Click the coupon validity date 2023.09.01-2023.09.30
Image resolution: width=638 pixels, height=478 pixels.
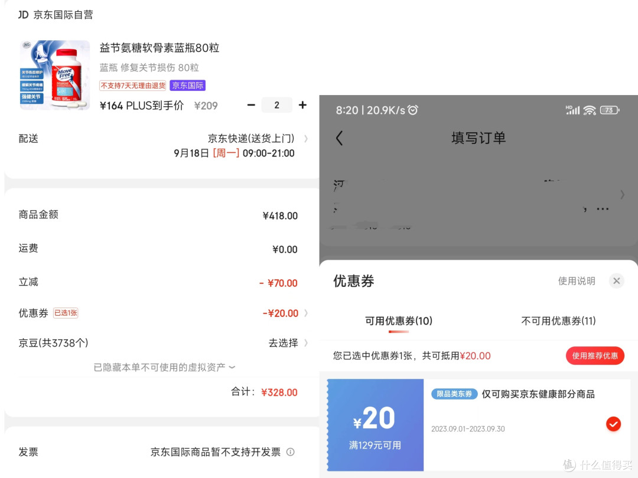point(468,429)
